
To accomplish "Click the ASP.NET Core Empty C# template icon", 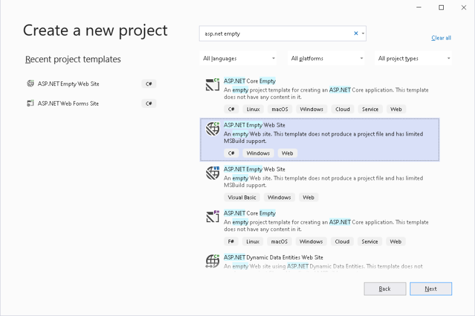I will pos(213,84).
